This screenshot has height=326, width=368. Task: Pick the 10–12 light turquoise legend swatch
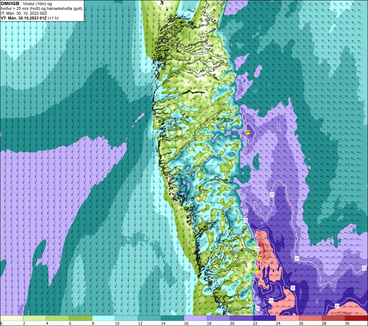click(x=127, y=318)
